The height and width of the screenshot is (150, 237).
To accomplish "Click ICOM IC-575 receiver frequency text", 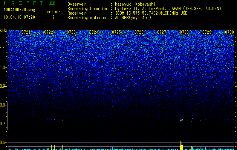I will click(151, 13).
